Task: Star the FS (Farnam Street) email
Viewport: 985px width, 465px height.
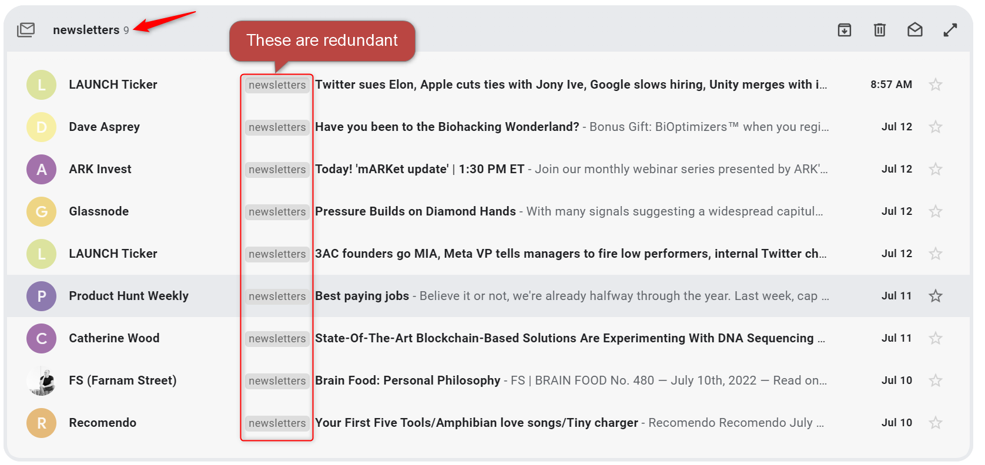Action: click(x=936, y=380)
